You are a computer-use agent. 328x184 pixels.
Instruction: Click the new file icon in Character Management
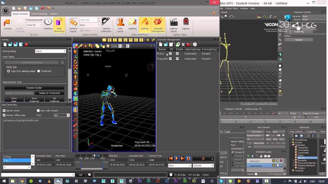coord(160,44)
